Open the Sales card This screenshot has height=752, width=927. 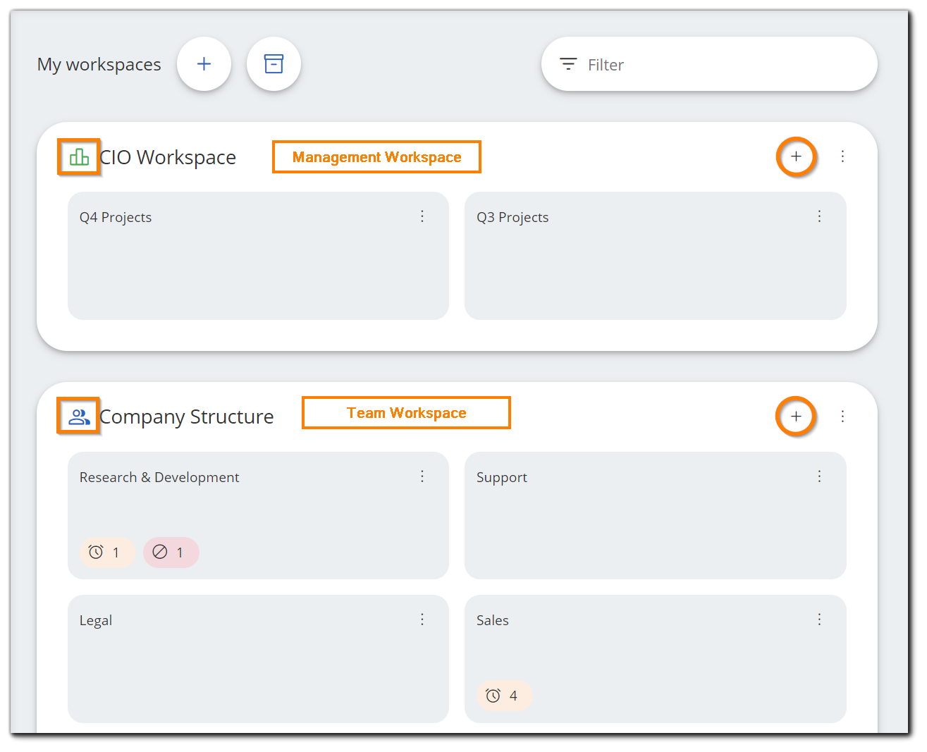[x=656, y=659]
